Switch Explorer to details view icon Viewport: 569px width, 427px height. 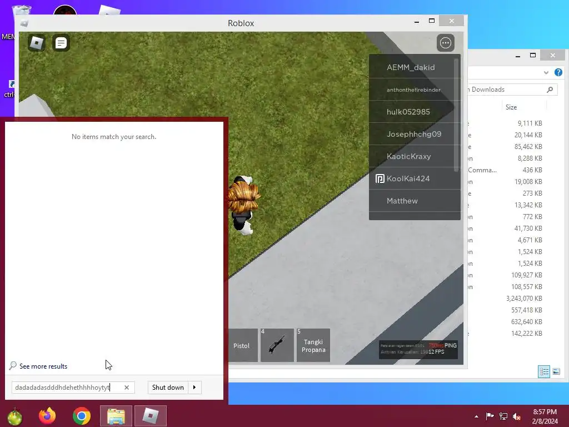tap(544, 371)
